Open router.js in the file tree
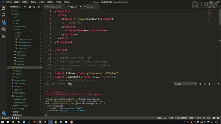The width and height of the screenshot is (221, 124). click(x=19, y=74)
